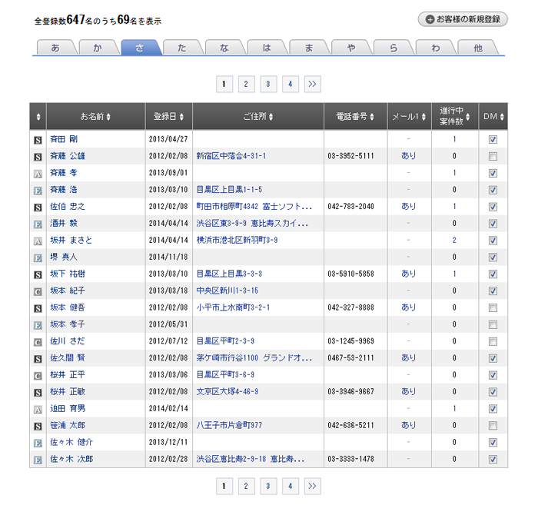
Task: Click the E rank icon beside 佐々木 健介
Action: (x=38, y=443)
